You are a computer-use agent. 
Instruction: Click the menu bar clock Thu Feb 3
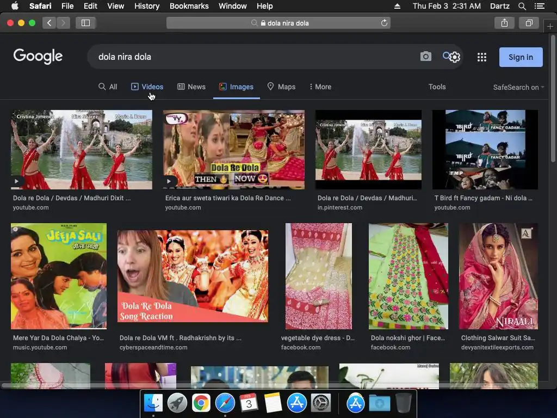(x=447, y=6)
